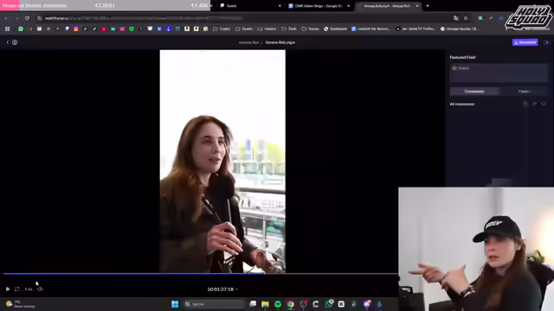
Task: Switch to the Google Sheets video tab
Action: pos(319,6)
